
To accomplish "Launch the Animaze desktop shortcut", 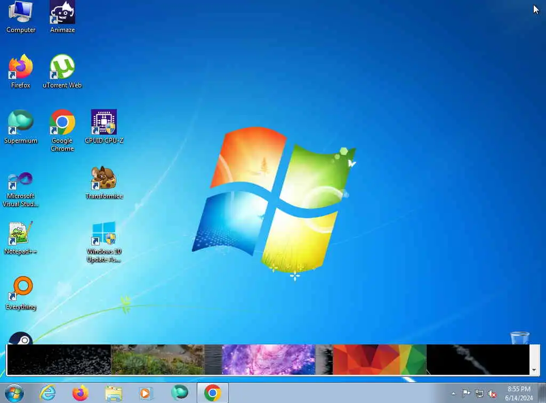I will [62, 17].
